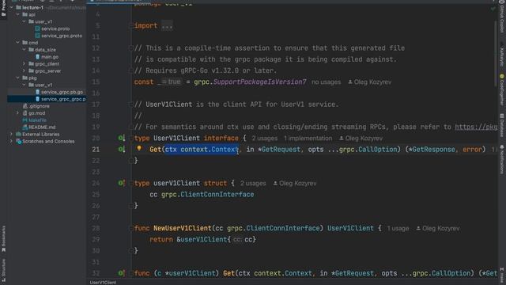Collapse the cmd folder in the project tree
Screen dimensions: 506x285
pyautogui.click(x=17, y=43)
